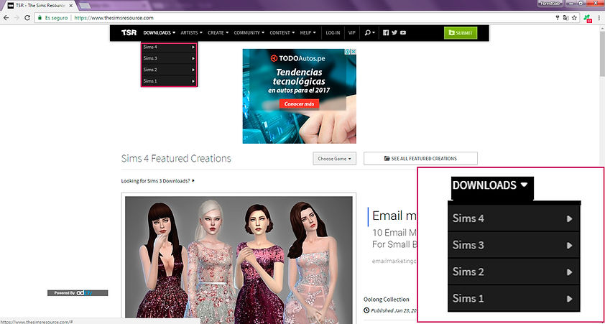Viewport: 605px width, 324px height.
Task: Click browser Back arrow button
Action: tap(6, 18)
